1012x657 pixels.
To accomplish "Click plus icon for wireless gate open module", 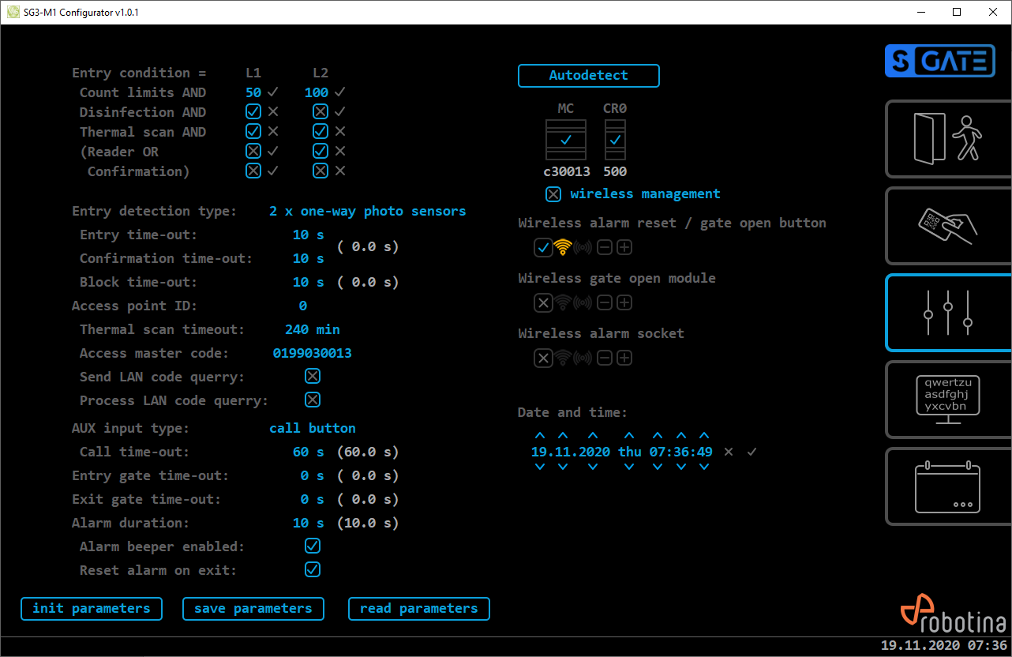I will [x=624, y=303].
